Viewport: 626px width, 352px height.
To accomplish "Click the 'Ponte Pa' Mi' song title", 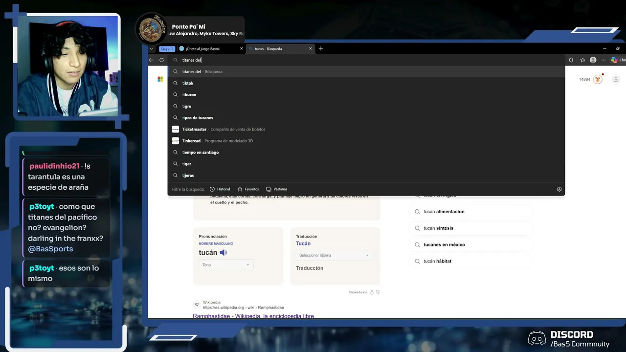I will tap(188, 27).
